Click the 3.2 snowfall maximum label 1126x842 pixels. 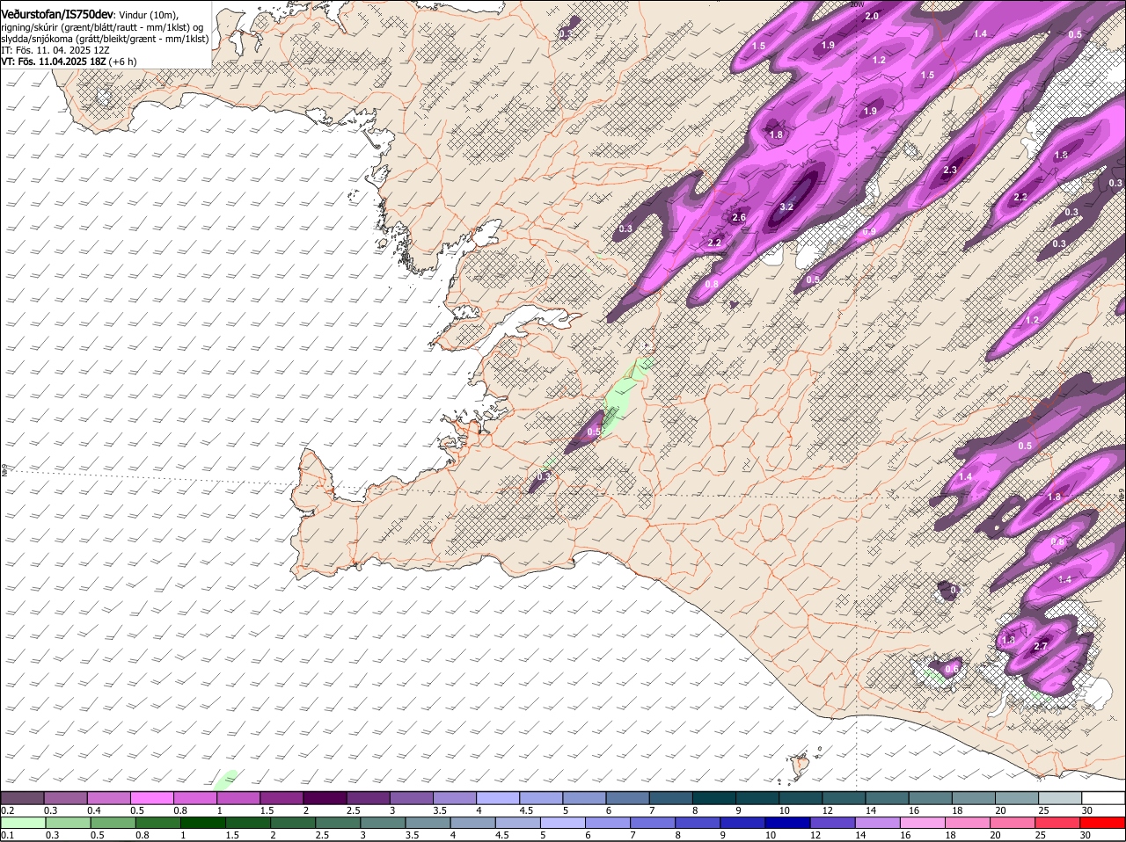(x=786, y=207)
